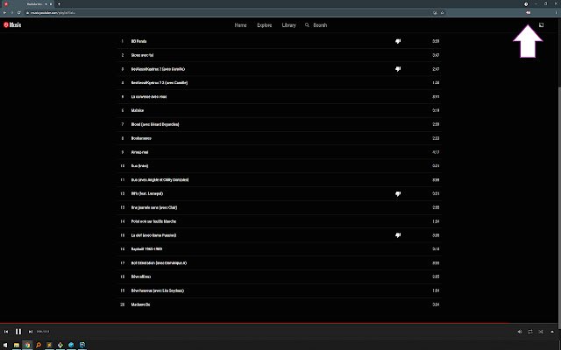561x350 pixels.
Task: Seek on the red playback progress bar
Action: pos(279,323)
